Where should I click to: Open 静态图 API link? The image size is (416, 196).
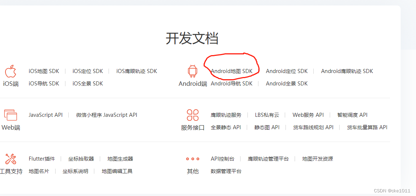point(267,127)
